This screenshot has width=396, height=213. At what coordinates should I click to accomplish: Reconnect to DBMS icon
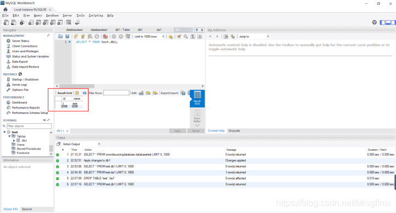tap(78, 23)
